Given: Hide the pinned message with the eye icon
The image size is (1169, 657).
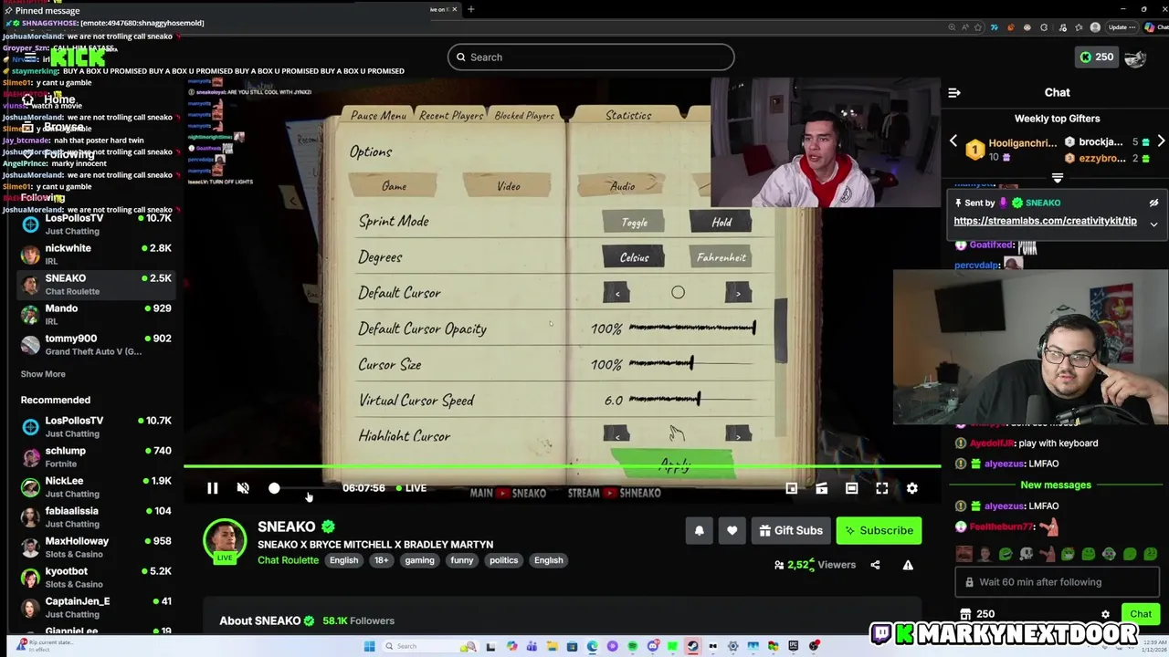Looking at the screenshot, I should coord(1153,203).
